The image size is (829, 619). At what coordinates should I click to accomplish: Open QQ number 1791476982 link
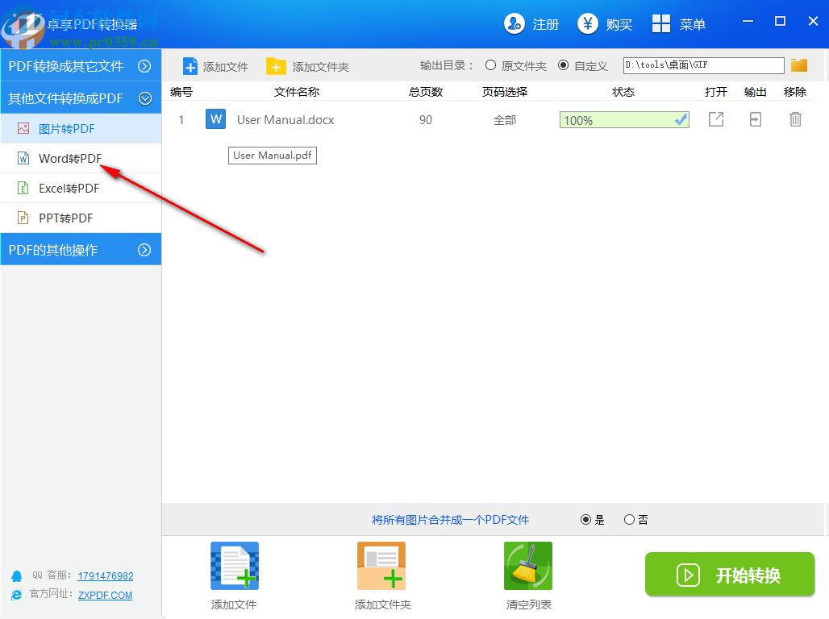pyautogui.click(x=105, y=575)
